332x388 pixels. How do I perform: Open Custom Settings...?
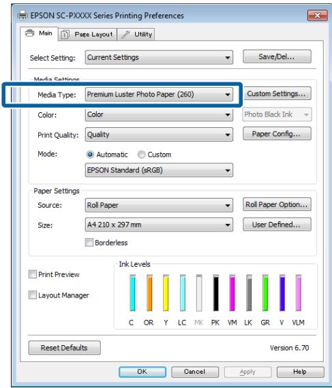277,93
